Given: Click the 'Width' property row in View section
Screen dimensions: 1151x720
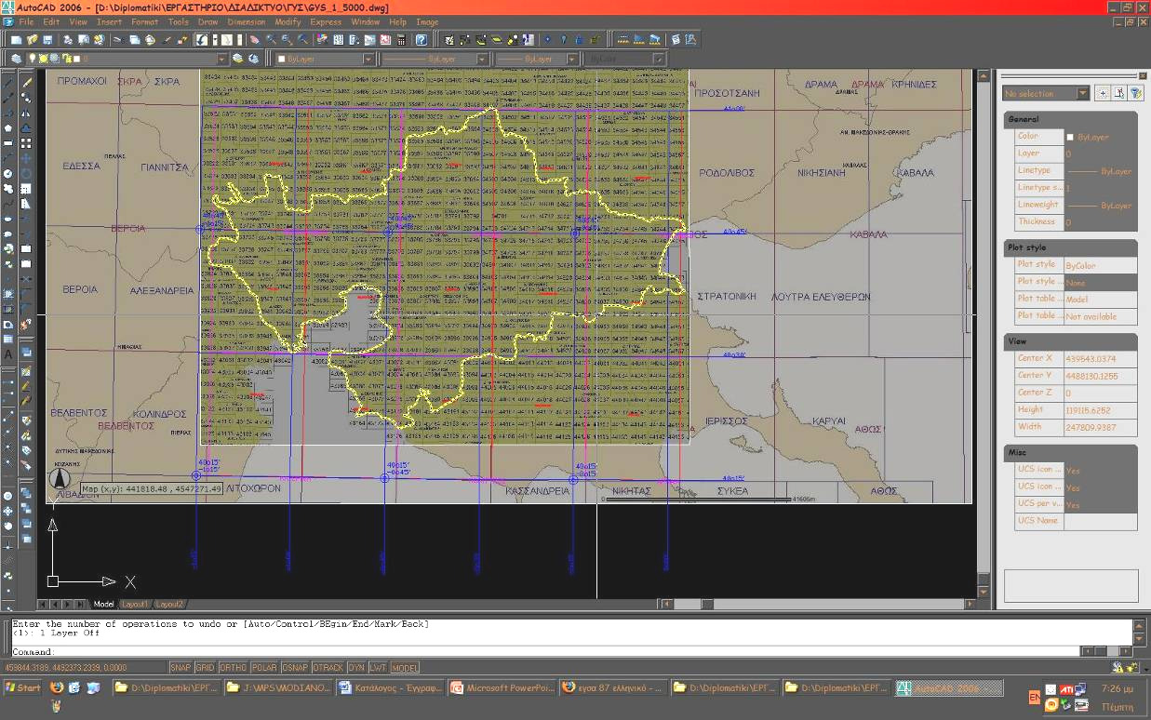Looking at the screenshot, I should (1077, 428).
